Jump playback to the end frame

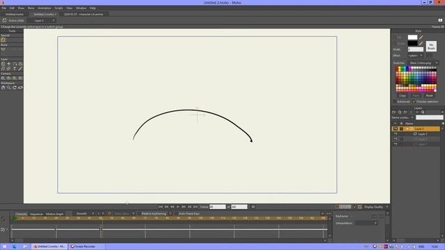point(195,207)
